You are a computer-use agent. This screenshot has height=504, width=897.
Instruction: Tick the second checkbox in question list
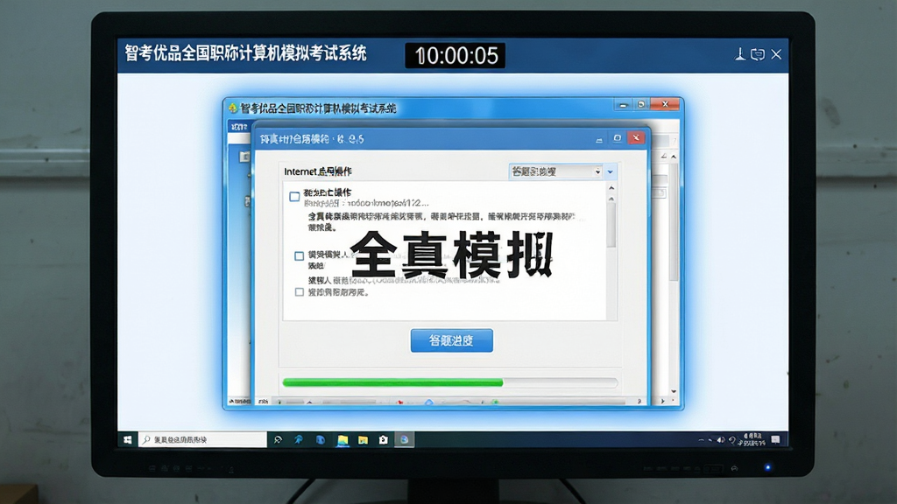point(300,256)
